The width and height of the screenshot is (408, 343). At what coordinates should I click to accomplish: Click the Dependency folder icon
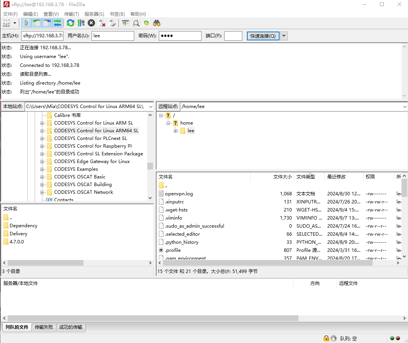[x=6, y=225]
